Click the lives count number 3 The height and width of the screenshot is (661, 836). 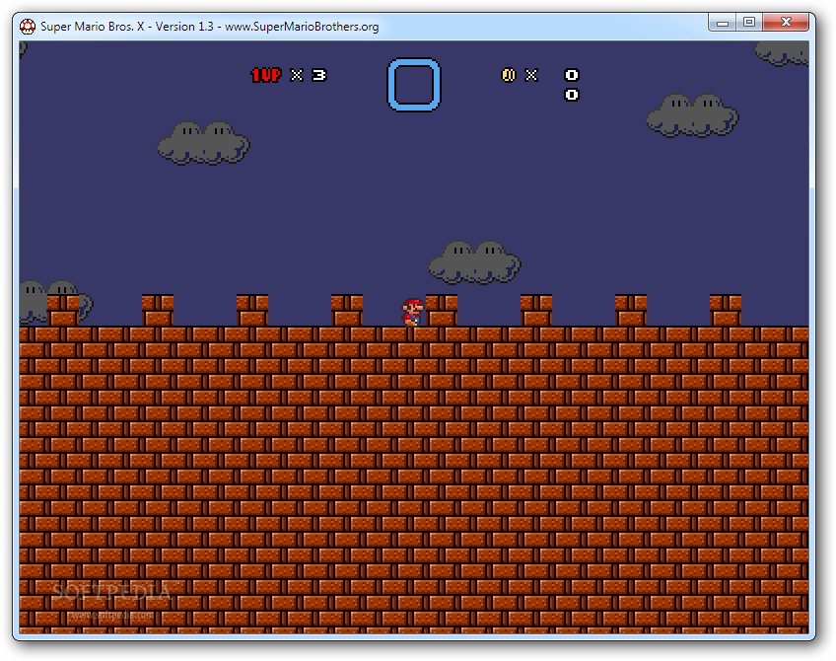[x=318, y=75]
